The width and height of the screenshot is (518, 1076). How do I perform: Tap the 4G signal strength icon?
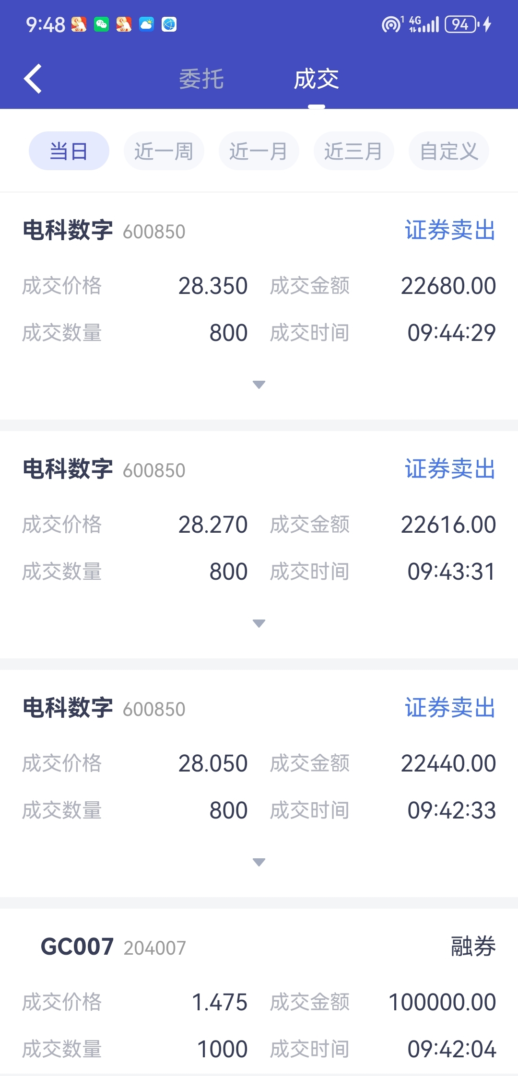[x=424, y=24]
